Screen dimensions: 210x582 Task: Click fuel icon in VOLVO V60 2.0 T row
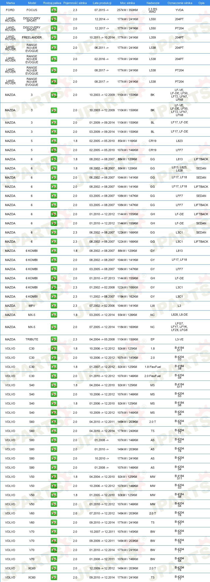[54, 513]
